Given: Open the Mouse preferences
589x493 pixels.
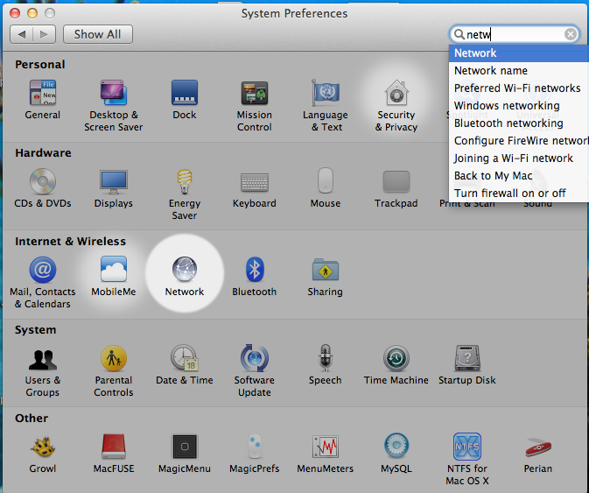Looking at the screenshot, I should point(326,188).
